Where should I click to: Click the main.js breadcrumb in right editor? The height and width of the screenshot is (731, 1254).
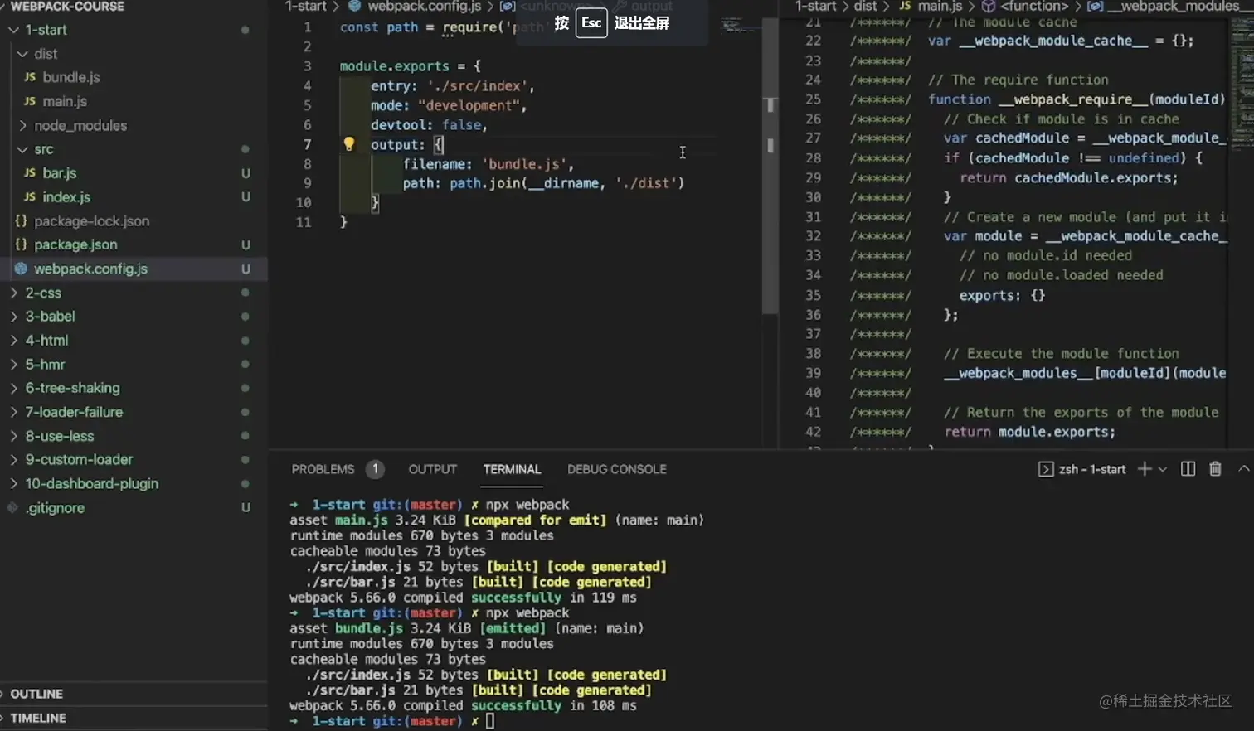pyautogui.click(x=940, y=7)
